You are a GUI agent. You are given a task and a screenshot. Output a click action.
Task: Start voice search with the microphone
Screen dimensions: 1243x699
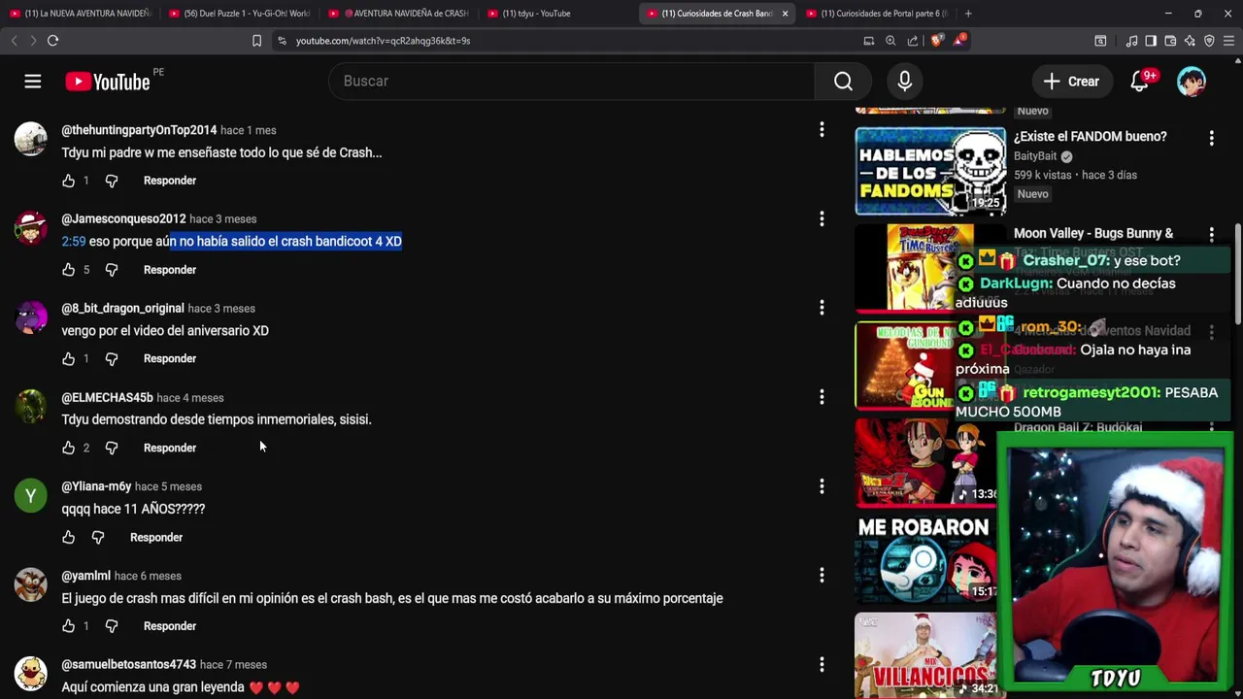tap(904, 82)
